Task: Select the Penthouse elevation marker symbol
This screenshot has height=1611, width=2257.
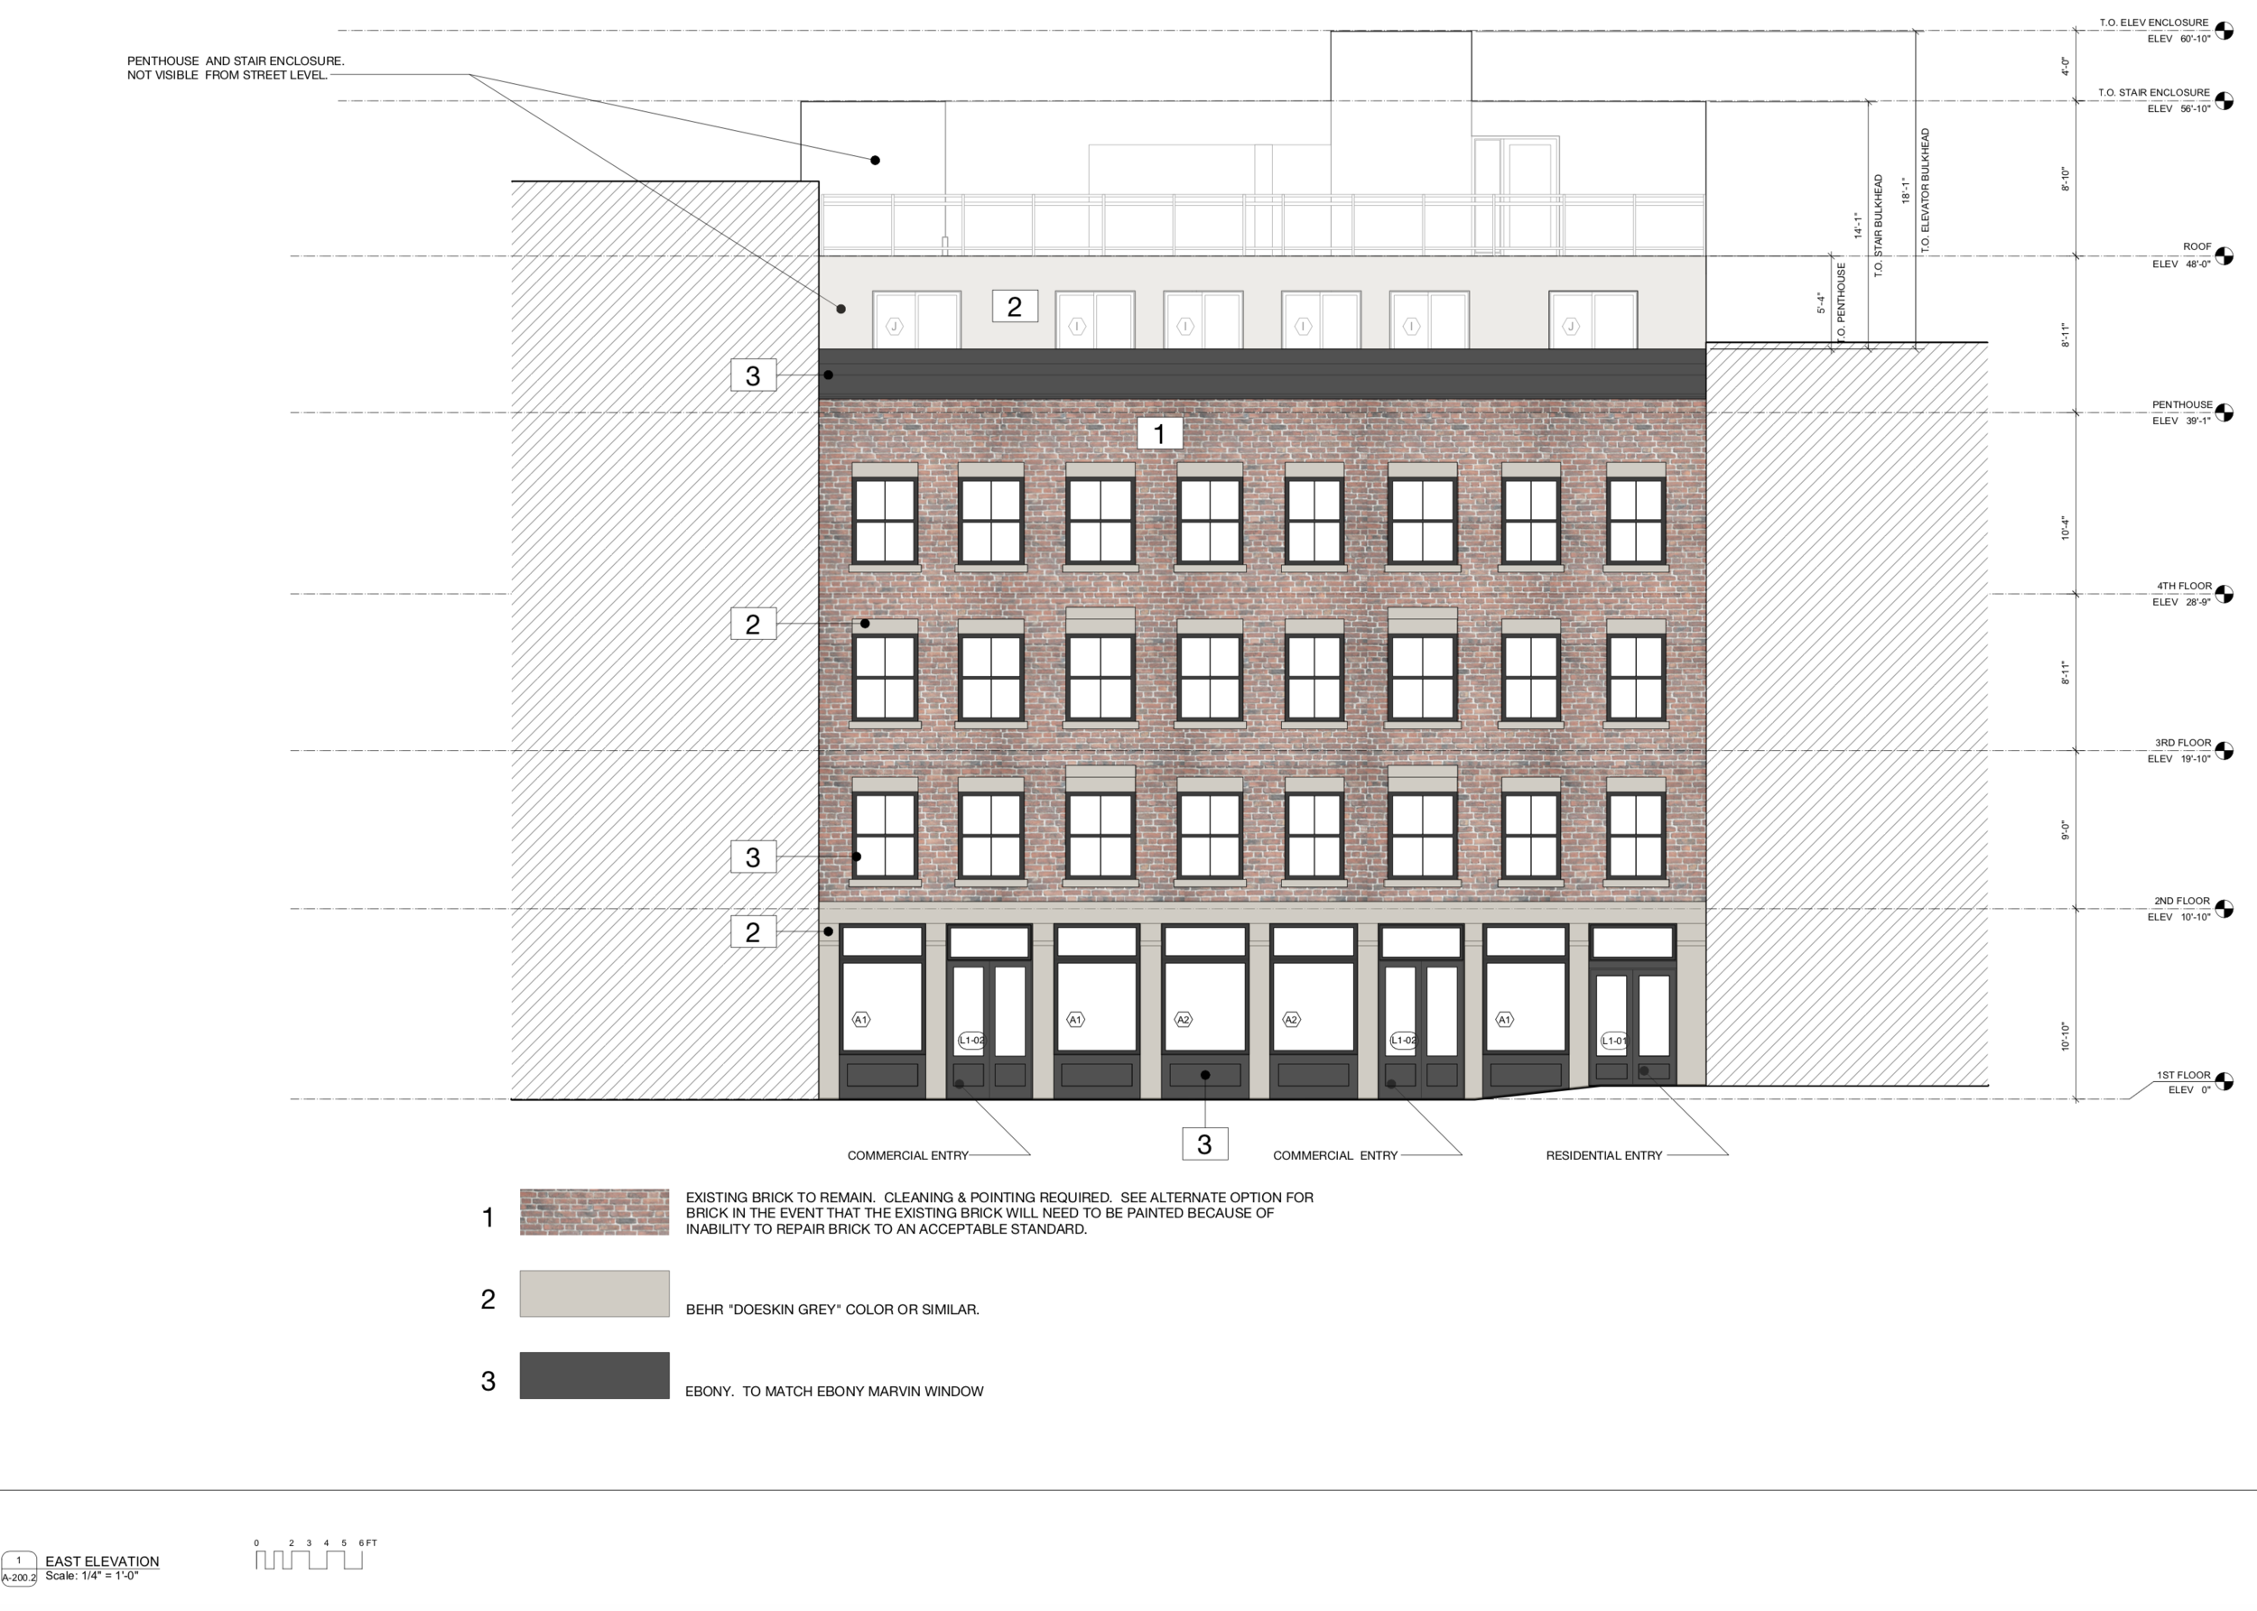Action: (2224, 412)
